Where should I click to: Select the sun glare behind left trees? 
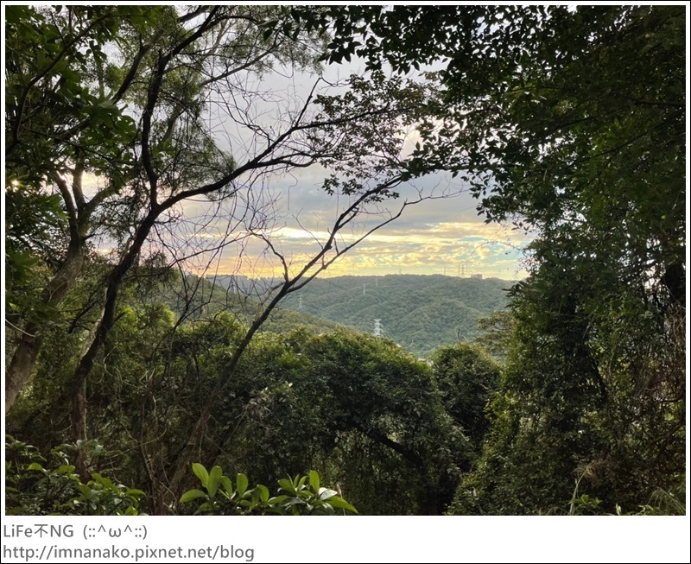point(15,182)
